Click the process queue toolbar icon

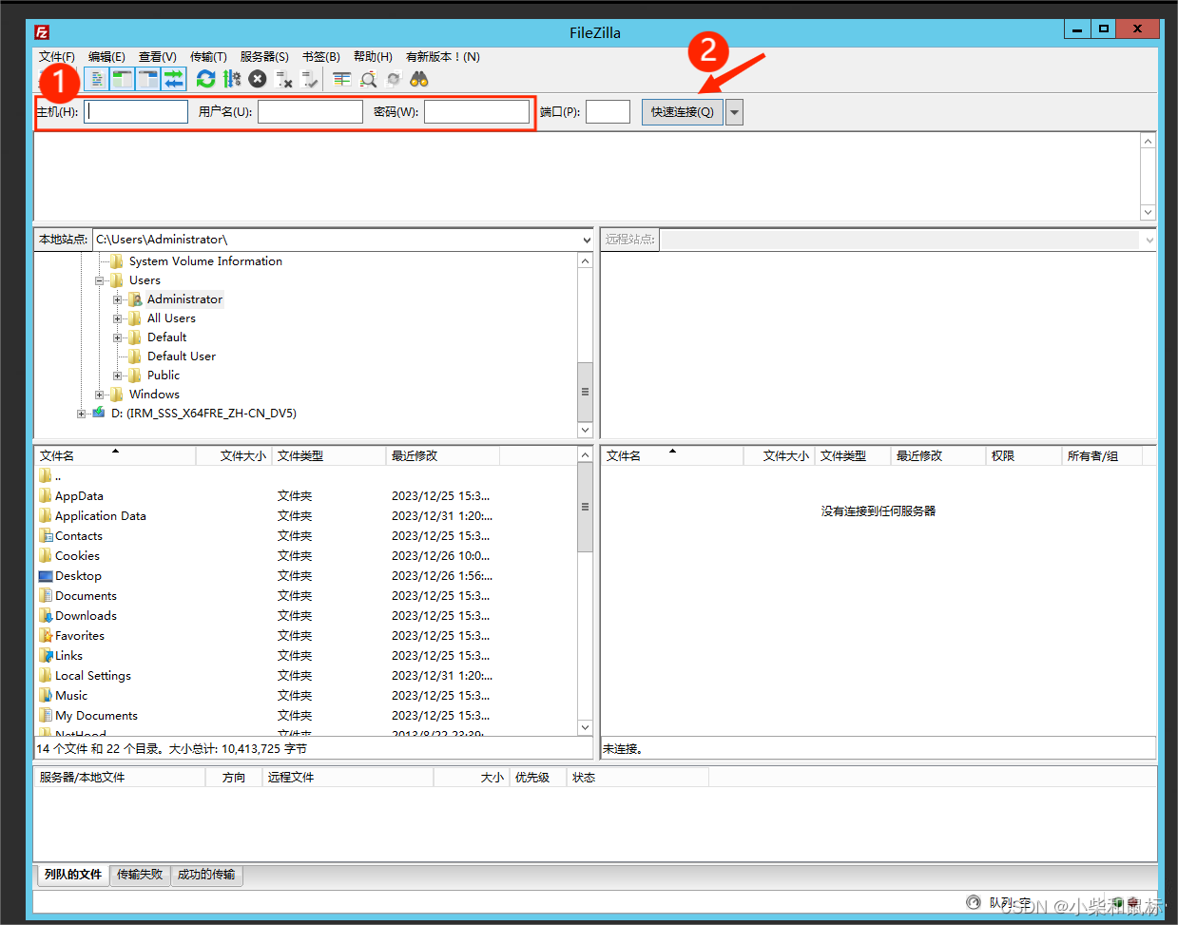231,79
